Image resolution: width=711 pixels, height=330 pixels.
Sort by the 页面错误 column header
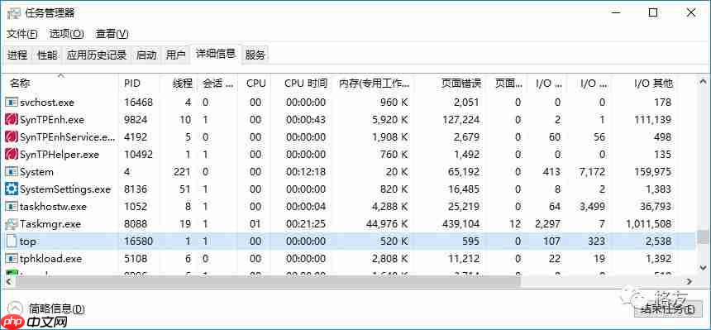450,83
